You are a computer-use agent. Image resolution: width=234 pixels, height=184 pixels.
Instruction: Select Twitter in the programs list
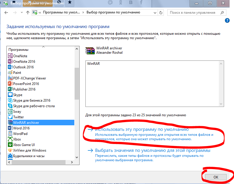[x=18, y=117]
